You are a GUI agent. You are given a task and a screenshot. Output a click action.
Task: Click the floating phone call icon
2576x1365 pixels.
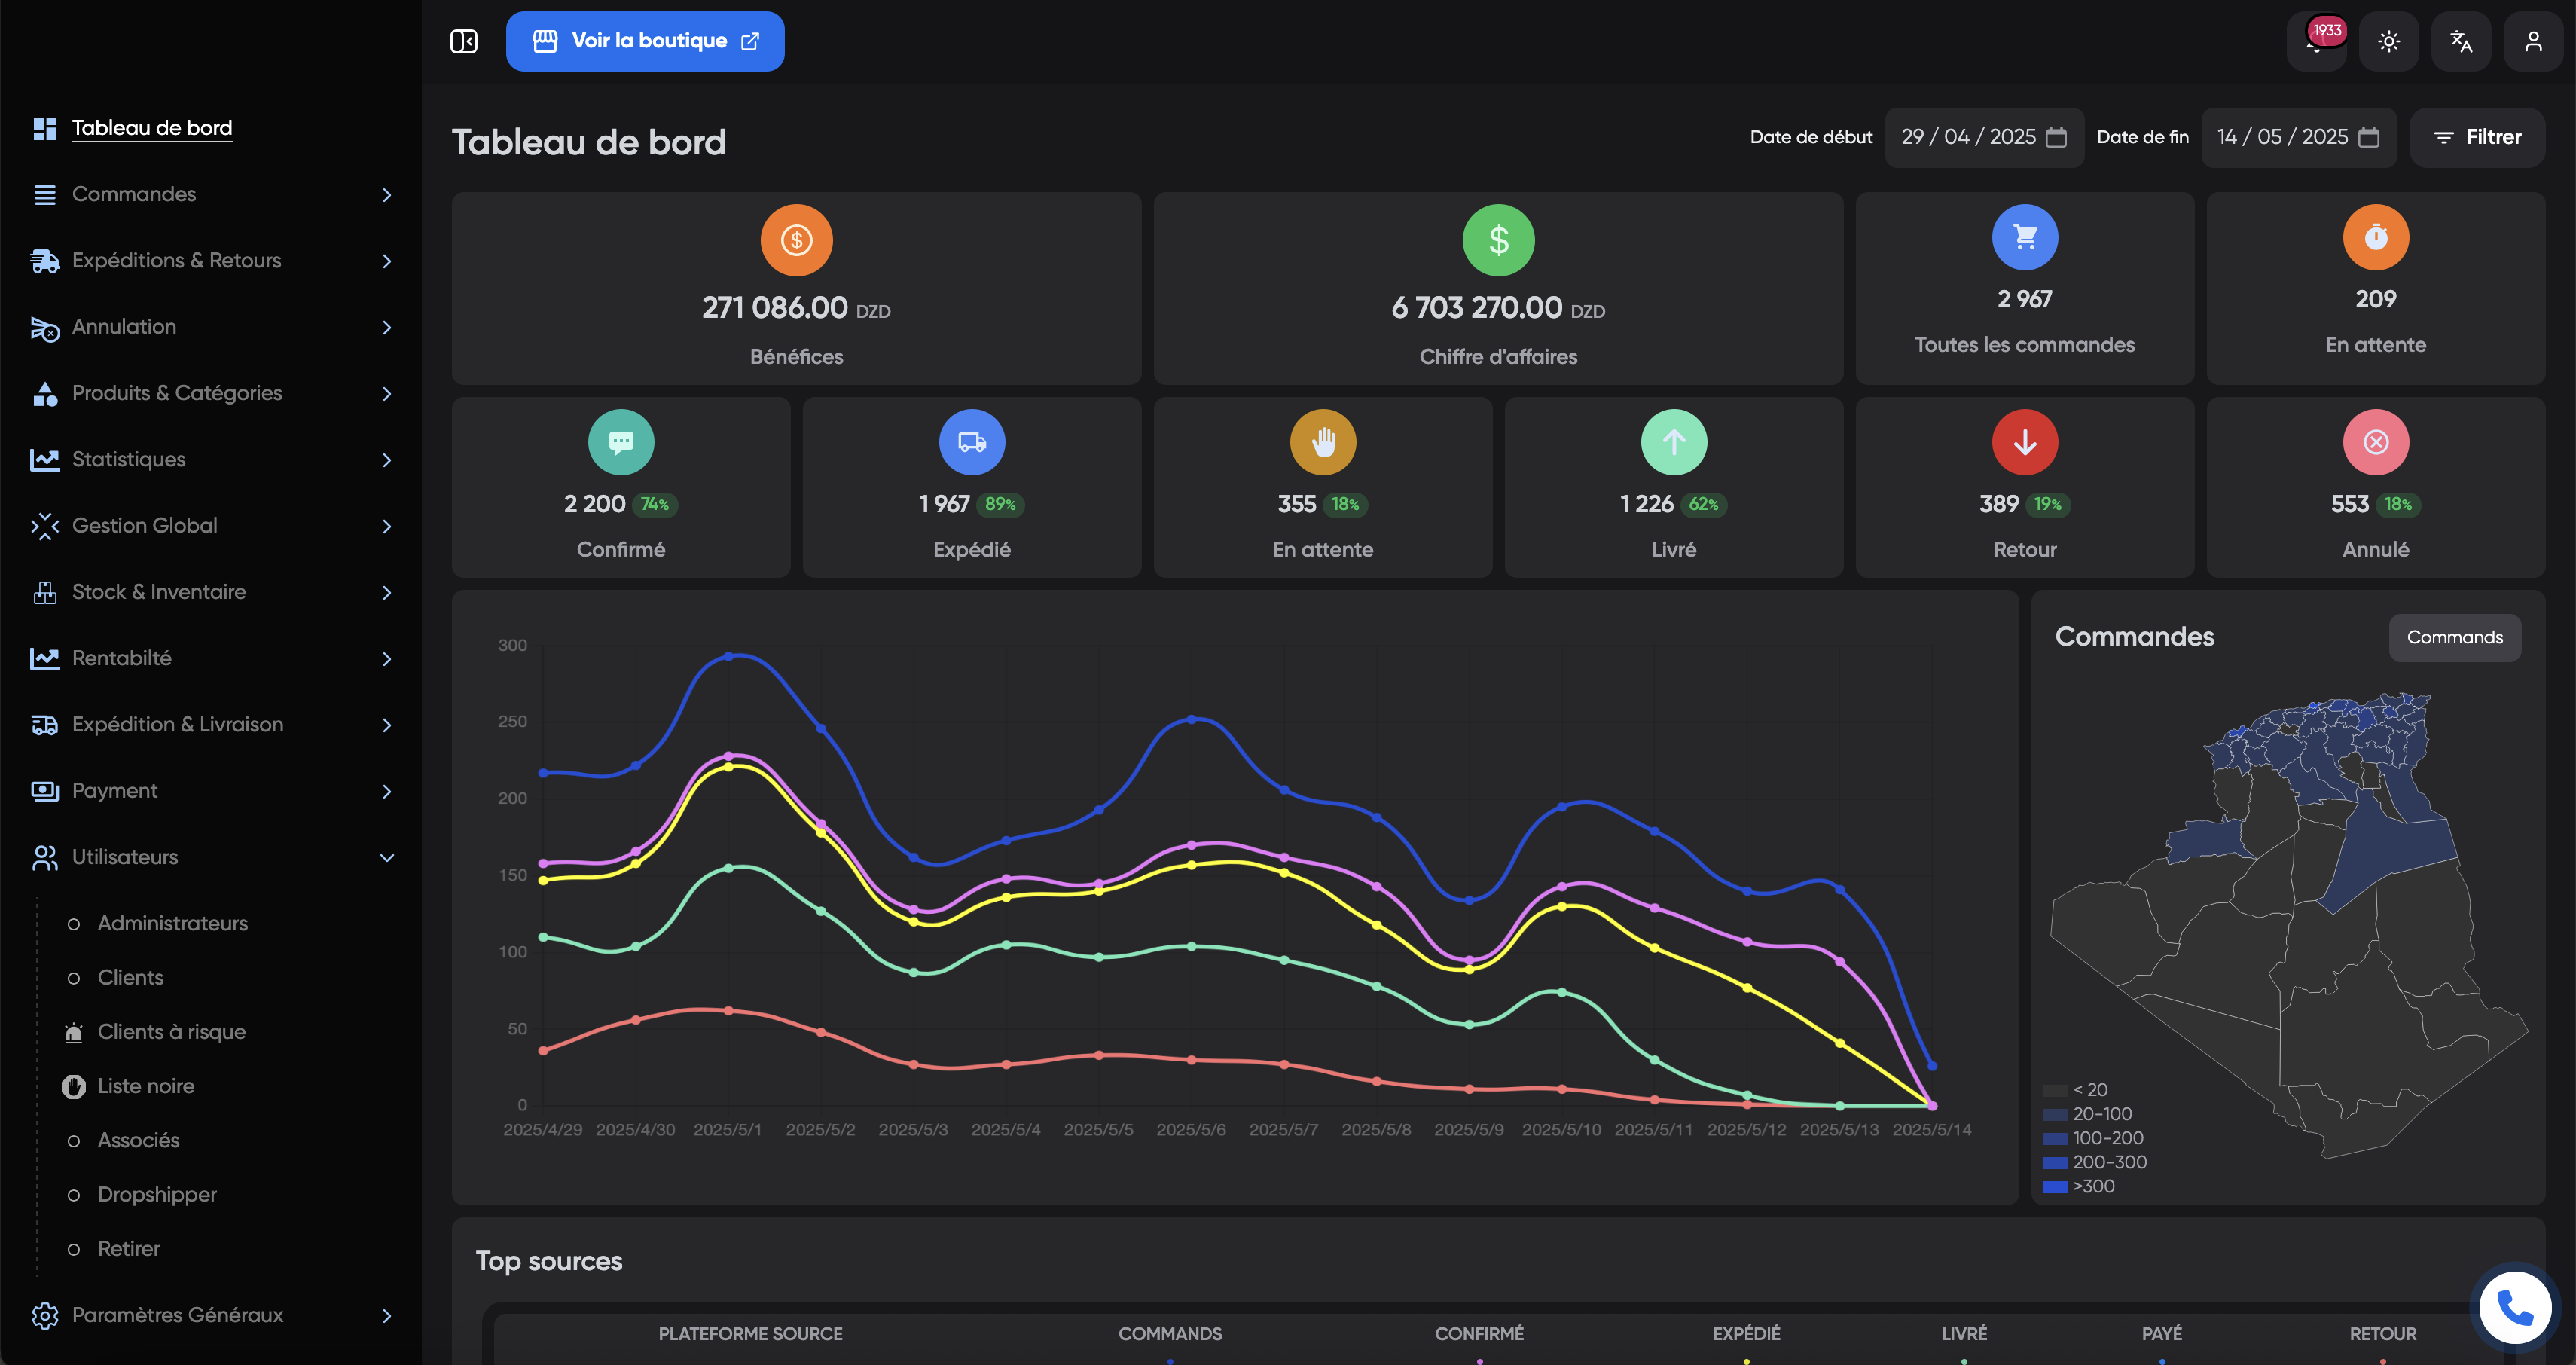pos(2514,1307)
